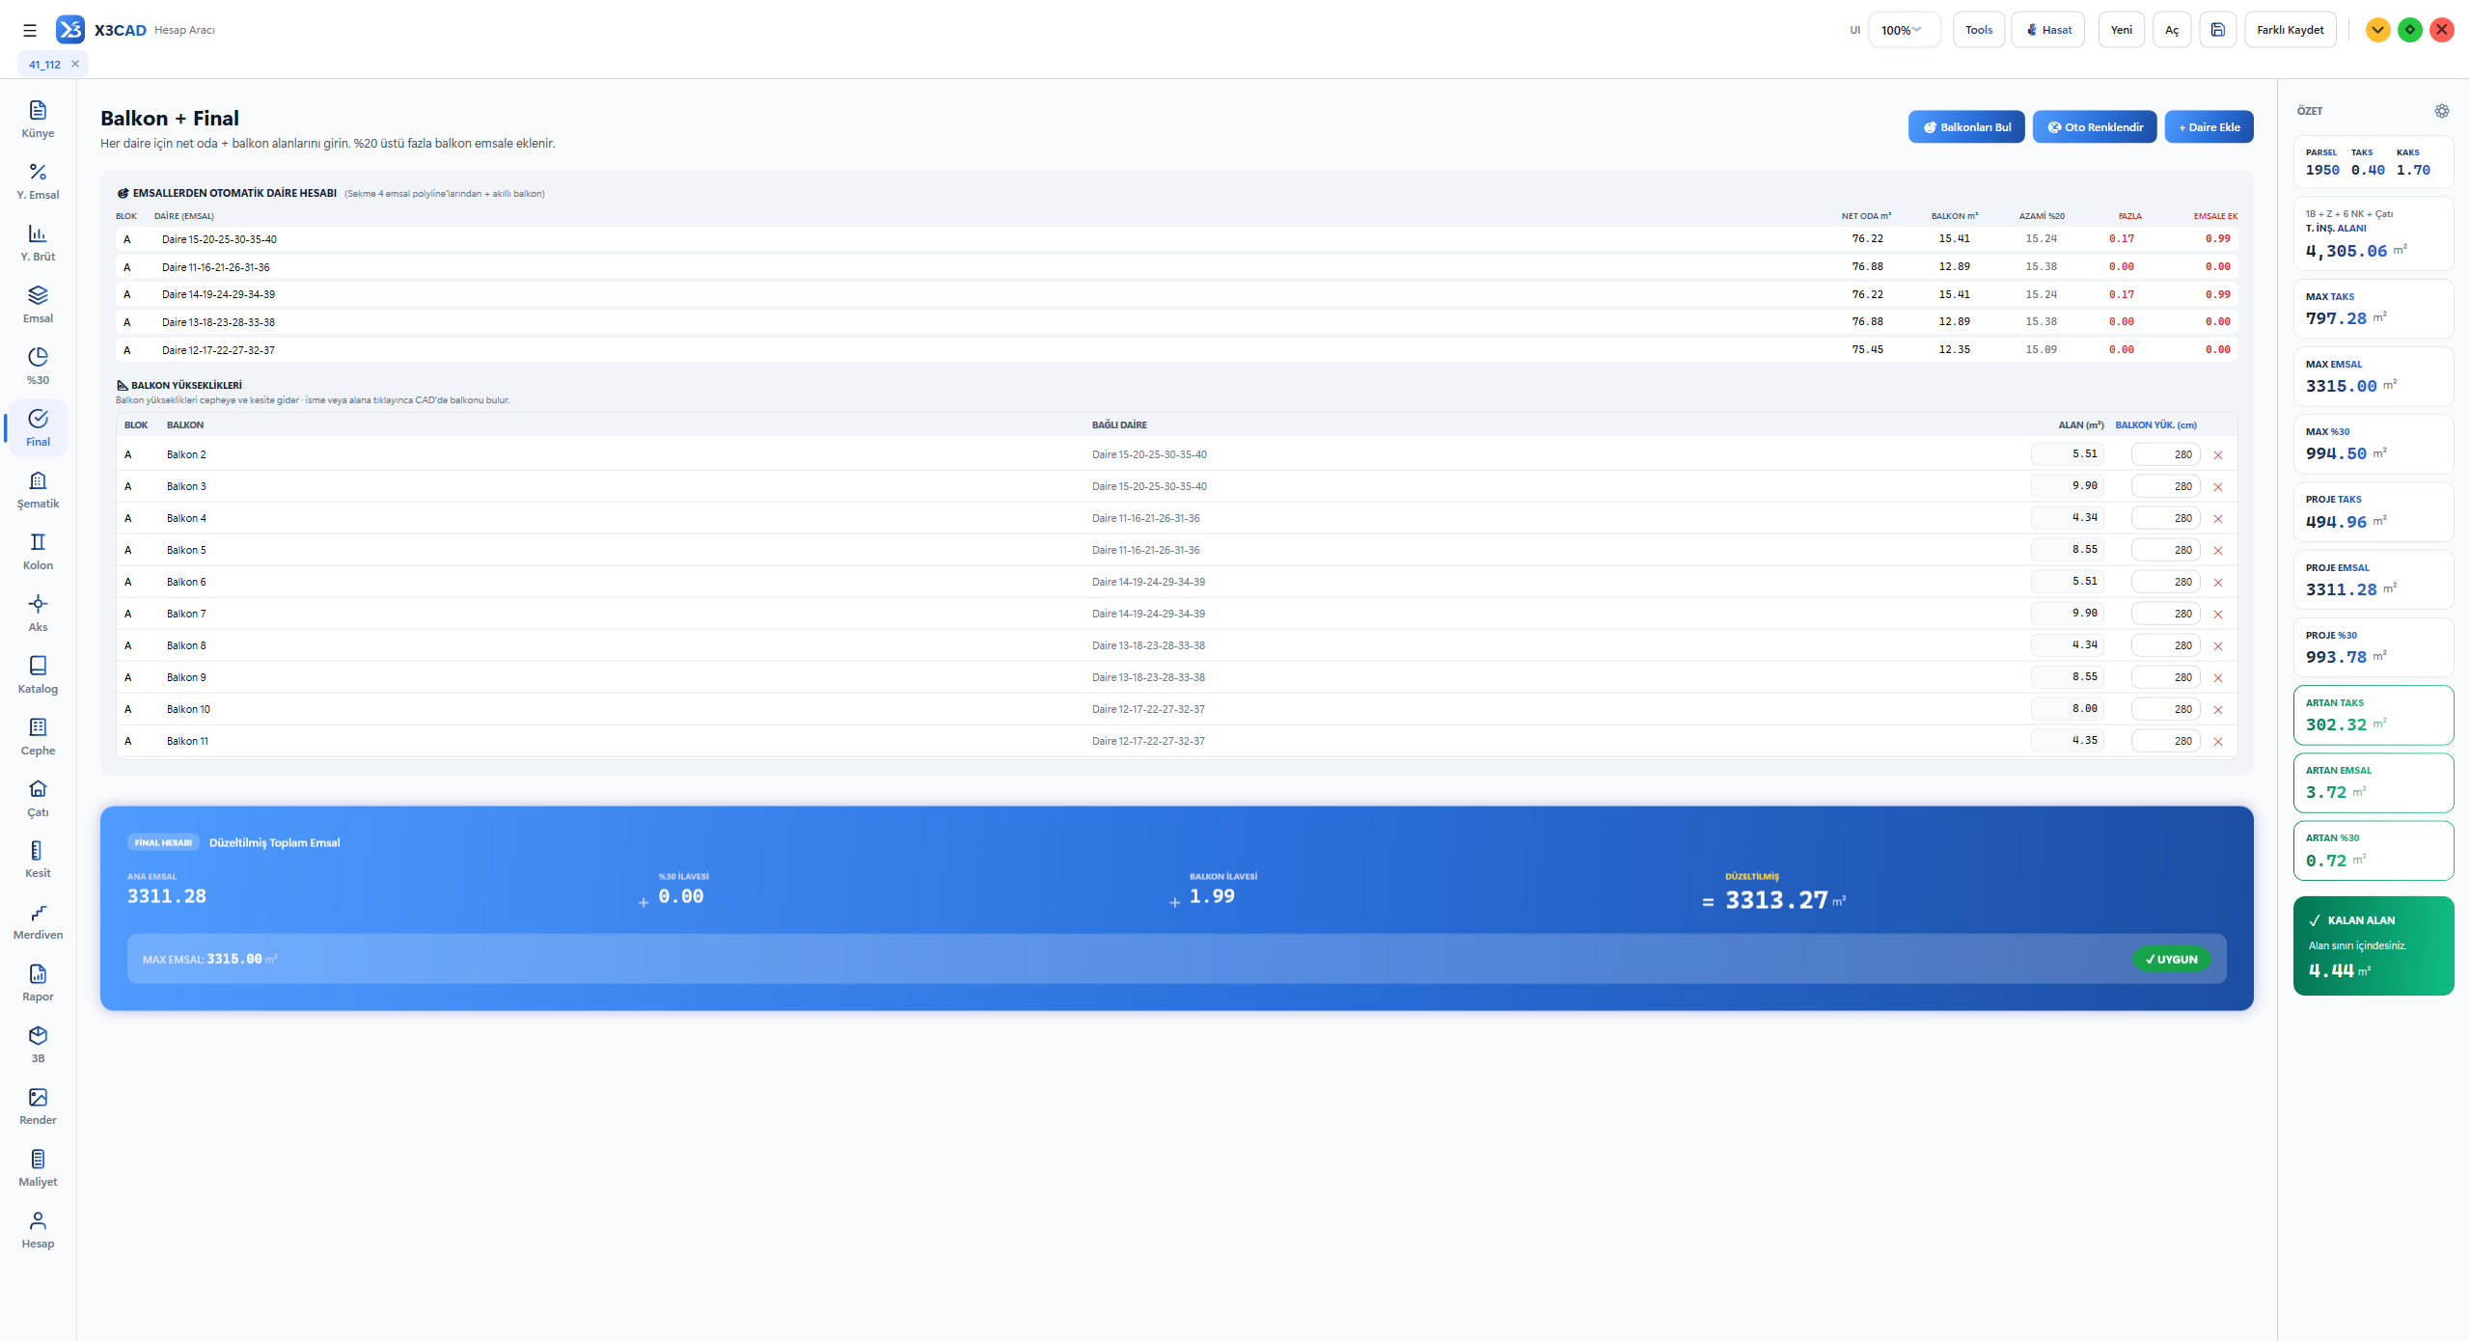The height and width of the screenshot is (1341, 2470).
Task: Open the UI zoom 100% dropdown
Action: coord(1904,30)
